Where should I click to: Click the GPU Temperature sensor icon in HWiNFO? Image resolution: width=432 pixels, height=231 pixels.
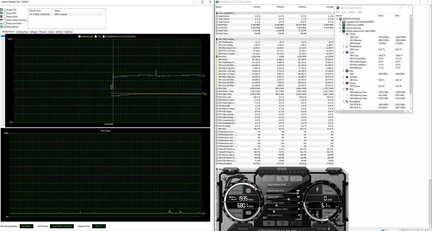pyautogui.click(x=217, y=42)
